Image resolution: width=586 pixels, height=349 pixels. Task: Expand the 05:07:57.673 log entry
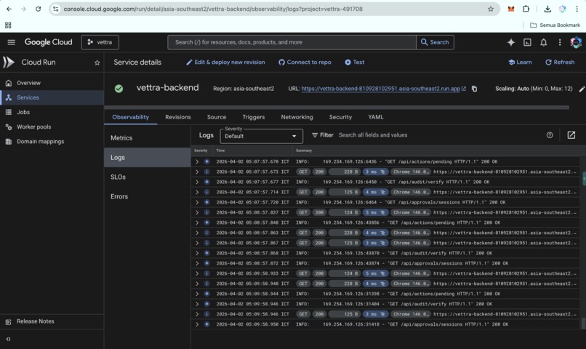point(197,172)
